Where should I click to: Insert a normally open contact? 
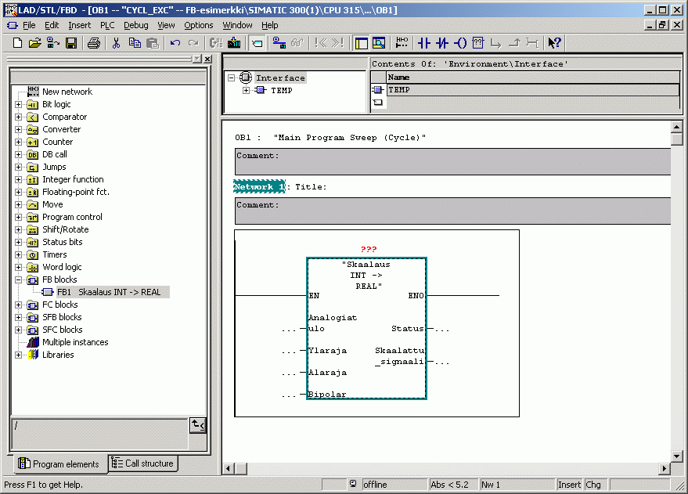coord(424,43)
